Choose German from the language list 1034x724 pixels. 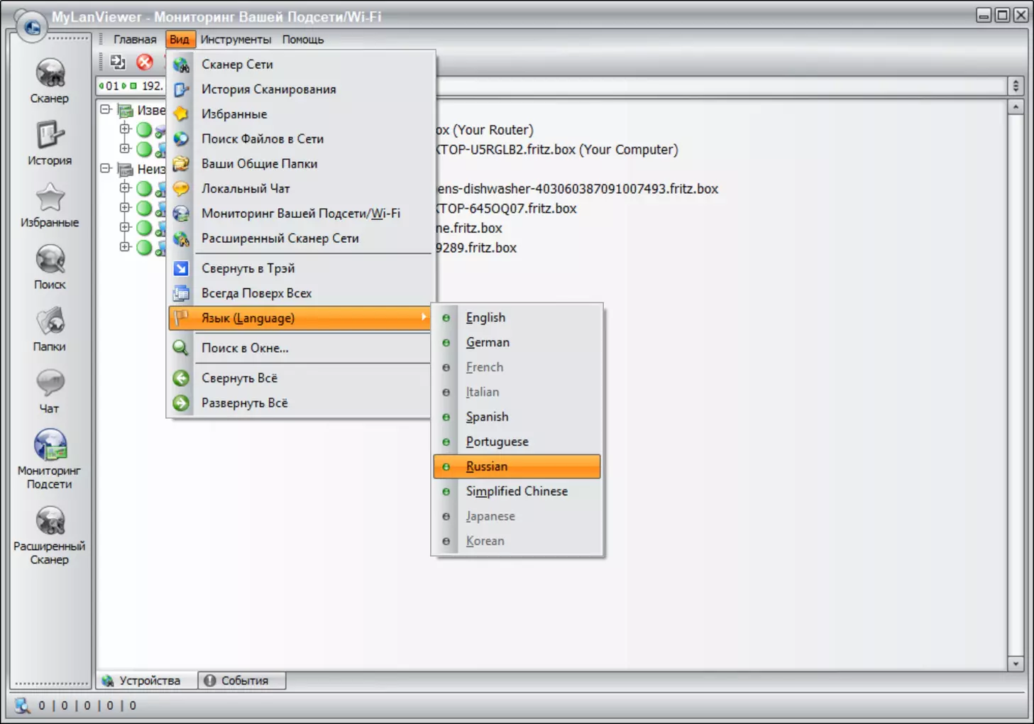tap(488, 342)
